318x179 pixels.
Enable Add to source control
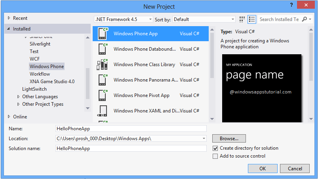coord(215,156)
